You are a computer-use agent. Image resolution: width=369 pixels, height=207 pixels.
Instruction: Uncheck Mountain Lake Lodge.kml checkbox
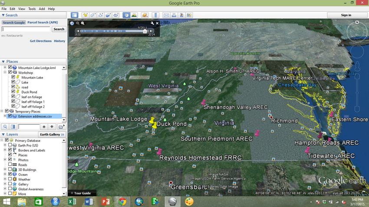coord(10,67)
